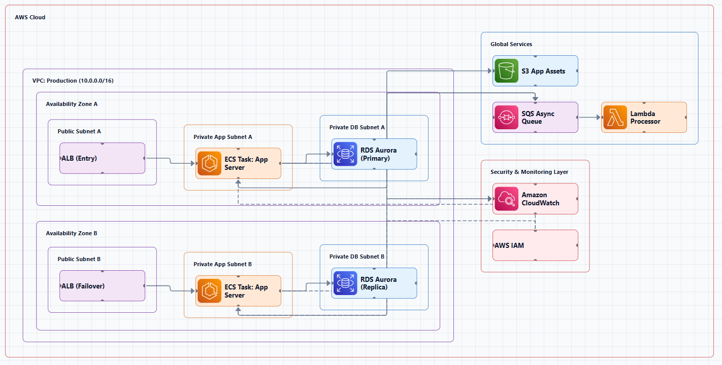Click the S3 App Assets label
Screen dimensions: 722x365
click(x=543, y=71)
